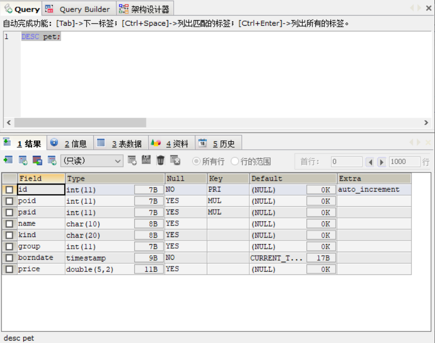Click the auto_increment cell
Image resolution: width=435 pixels, height=343 pixels.
click(374, 190)
